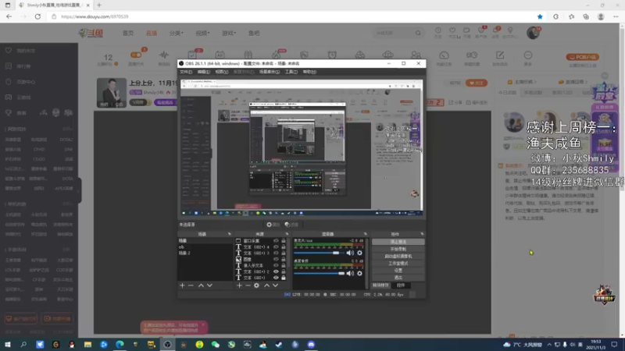Toggle visibility of 文本 (GDI+) 3 source
The image size is (625, 351).
coord(276,253)
